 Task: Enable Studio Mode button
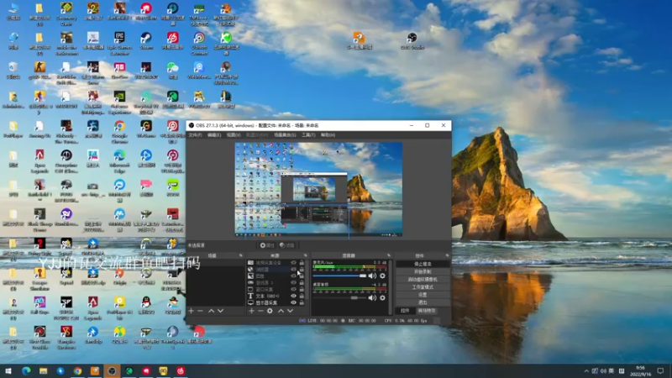click(423, 287)
